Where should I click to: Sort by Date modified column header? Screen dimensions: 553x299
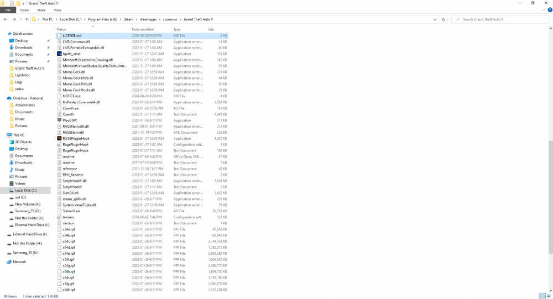(x=151, y=29)
